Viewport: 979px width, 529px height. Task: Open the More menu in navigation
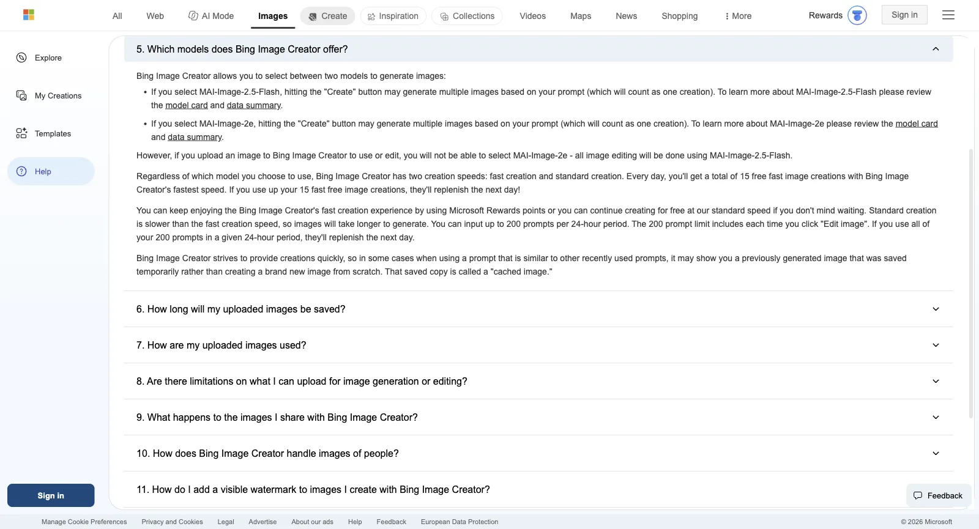(x=738, y=16)
